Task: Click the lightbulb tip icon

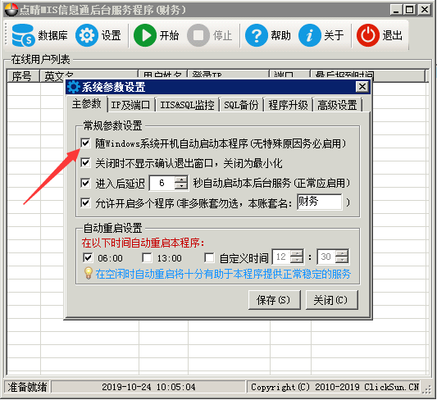Action: [88, 274]
